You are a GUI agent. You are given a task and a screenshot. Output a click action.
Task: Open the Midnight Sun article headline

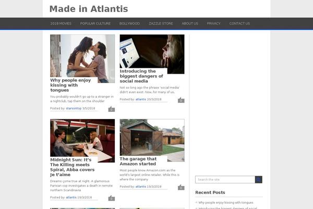pyautogui.click(x=73, y=167)
